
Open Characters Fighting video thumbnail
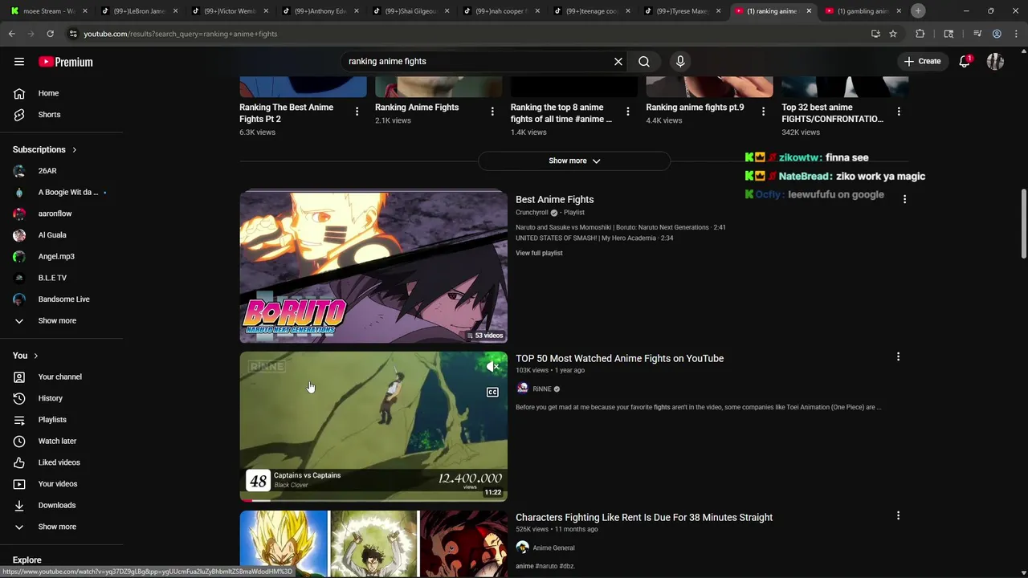373,543
